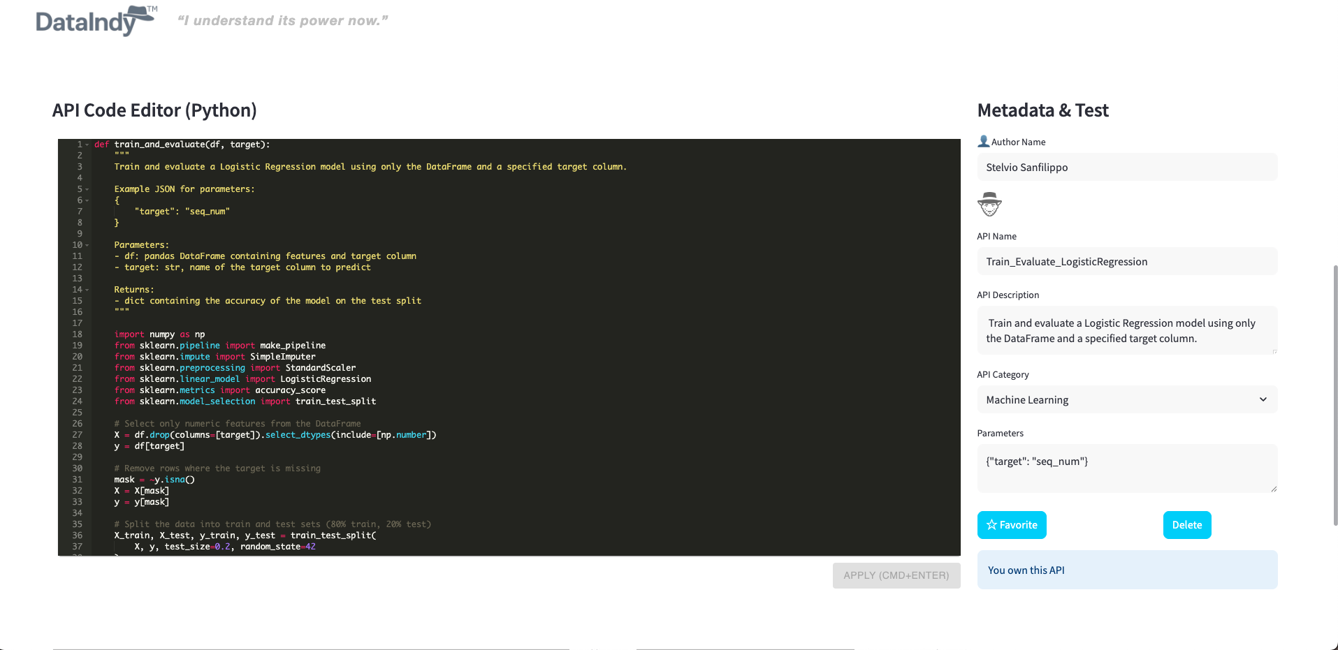Click the person icon beside Author Name label
This screenshot has width=1338, height=650.
[x=983, y=142]
